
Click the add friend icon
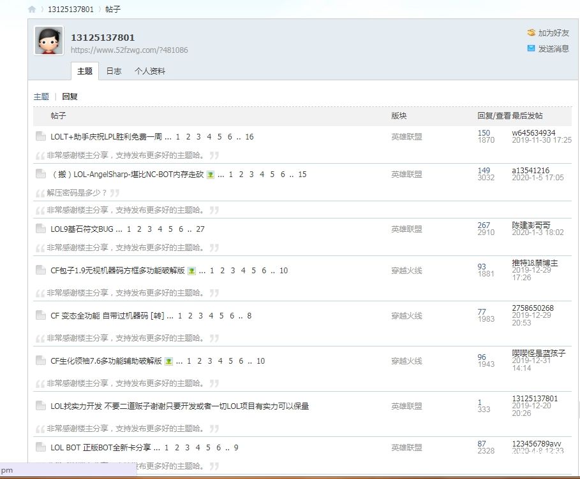(531, 32)
